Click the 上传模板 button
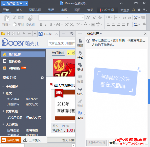This screenshot has height=147, width=150. 32,140
